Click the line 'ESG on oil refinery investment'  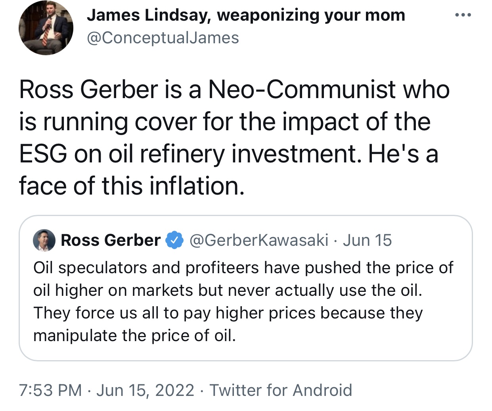[x=229, y=154]
